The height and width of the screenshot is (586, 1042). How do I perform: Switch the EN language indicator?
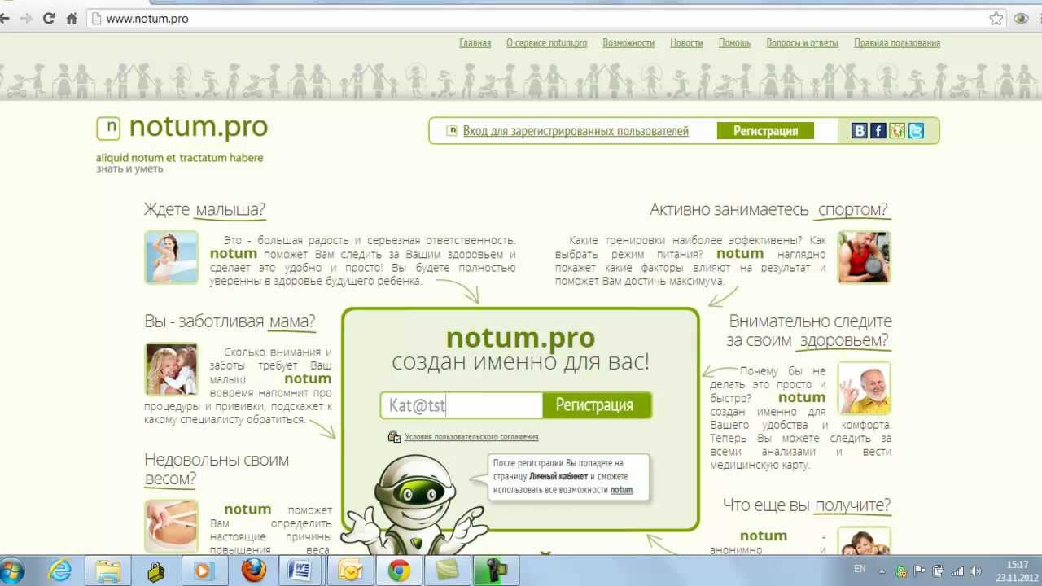point(860,570)
